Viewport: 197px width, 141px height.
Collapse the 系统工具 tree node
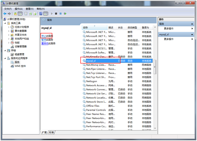(x=5, y=23)
